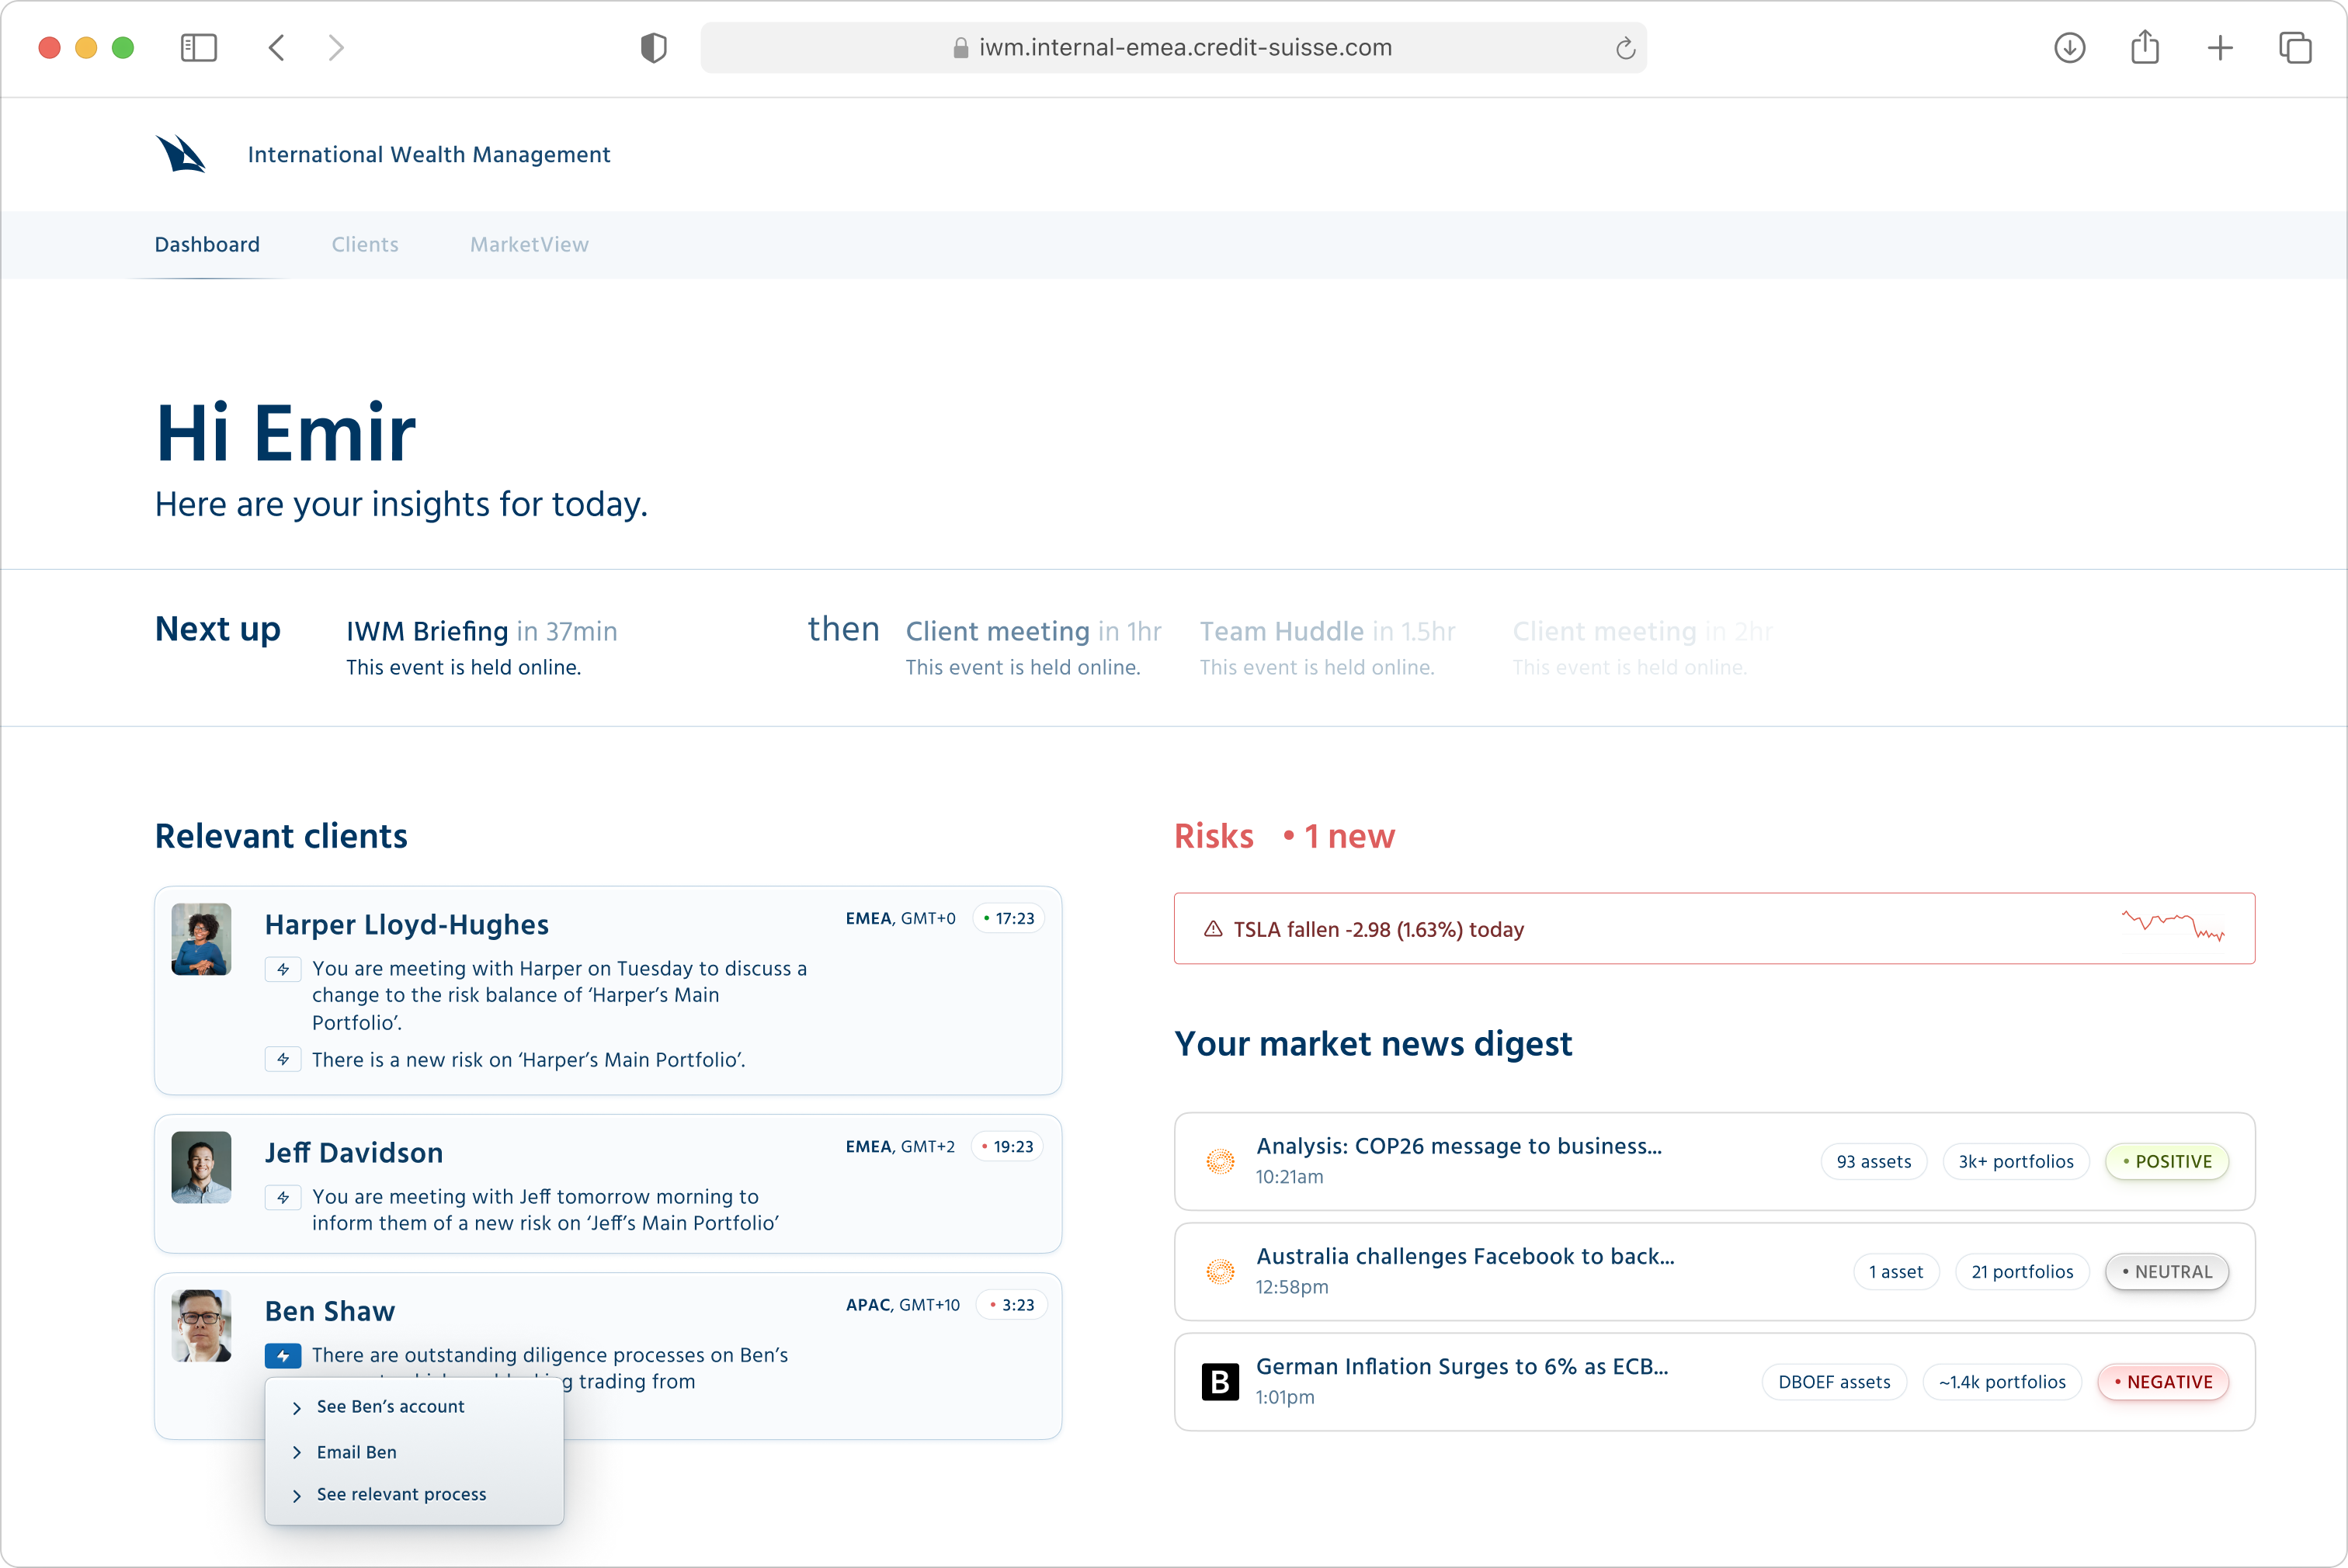The image size is (2348, 1568).
Task: Click the share icon in toolbar
Action: coord(2144,47)
